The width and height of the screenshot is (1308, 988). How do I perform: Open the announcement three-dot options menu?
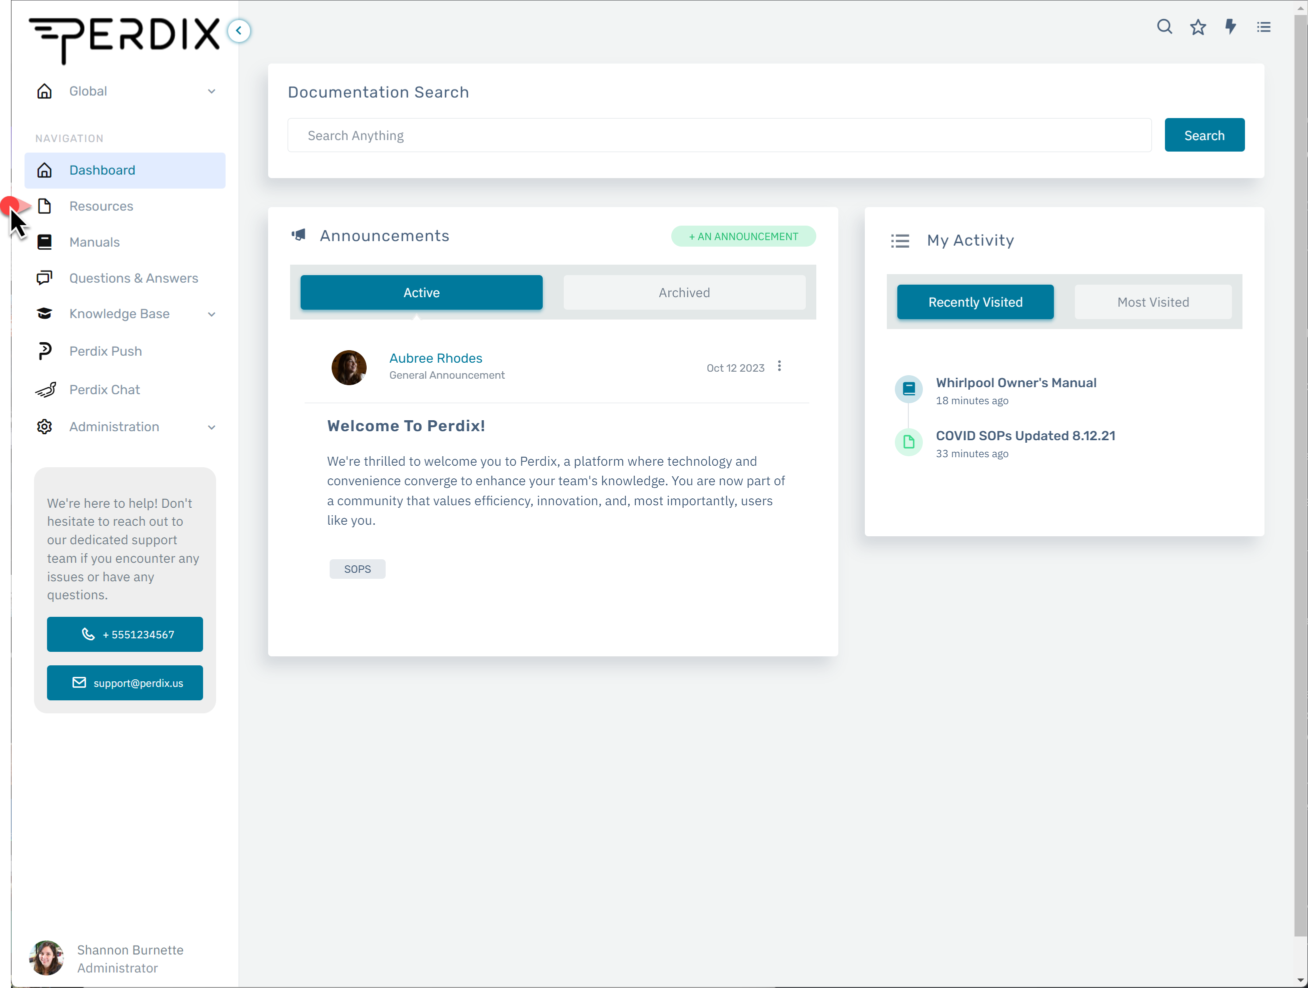pos(779,367)
